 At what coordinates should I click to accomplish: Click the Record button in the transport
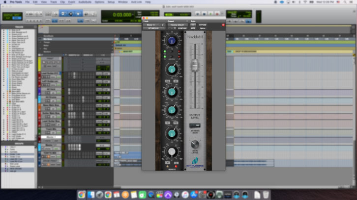pyautogui.click(x=217, y=14)
